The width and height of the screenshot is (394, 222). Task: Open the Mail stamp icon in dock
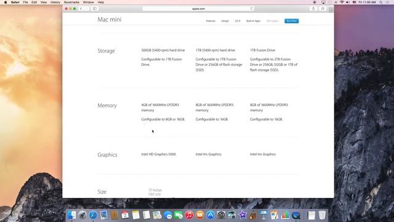click(103, 215)
